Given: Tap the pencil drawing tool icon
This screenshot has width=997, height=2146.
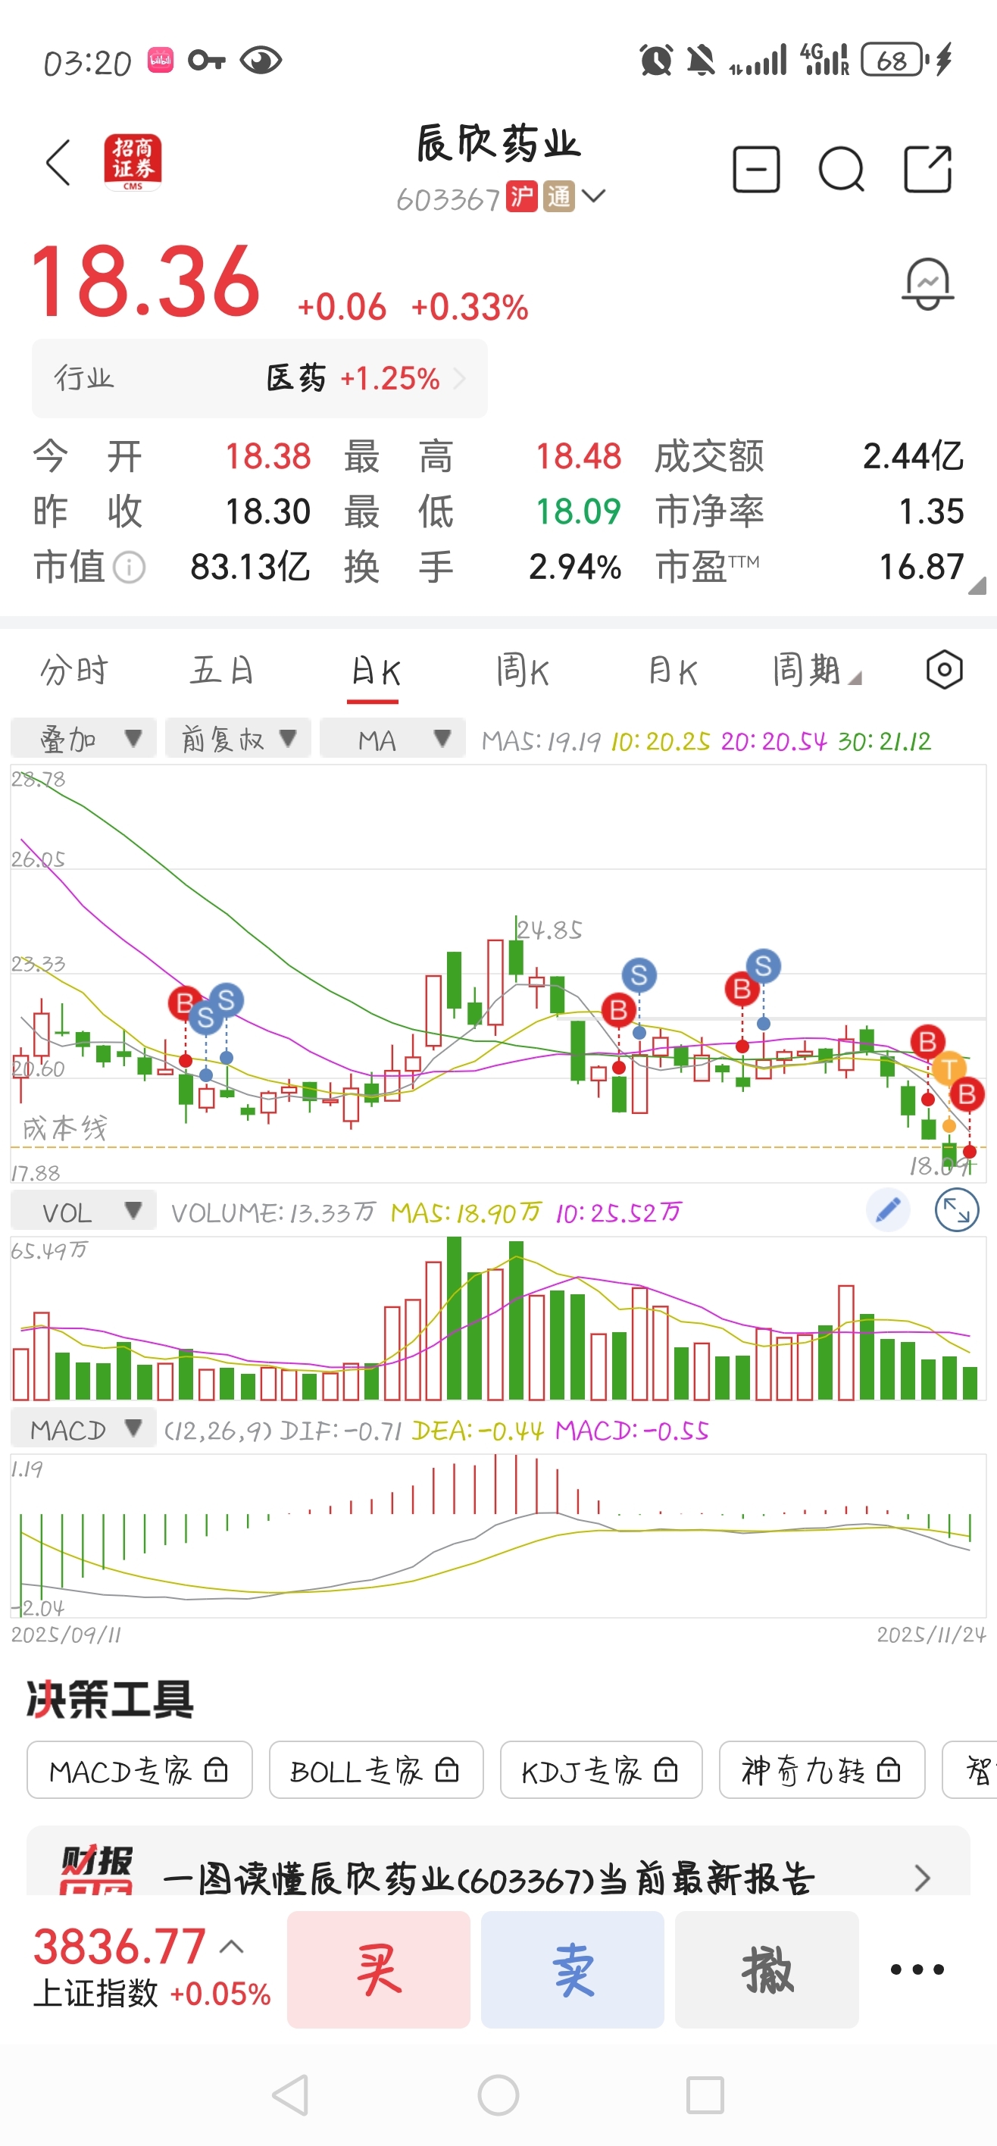Looking at the screenshot, I should coord(888,1209).
